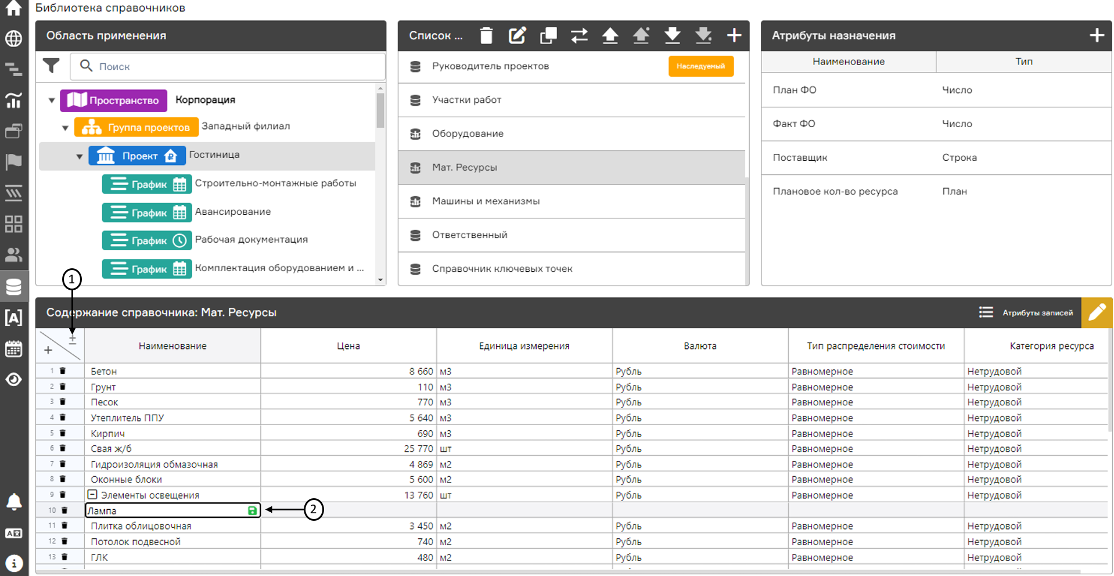Viewport: 1114px width, 576px height.
Task: Click the 25 770 price cell
Action: point(348,449)
